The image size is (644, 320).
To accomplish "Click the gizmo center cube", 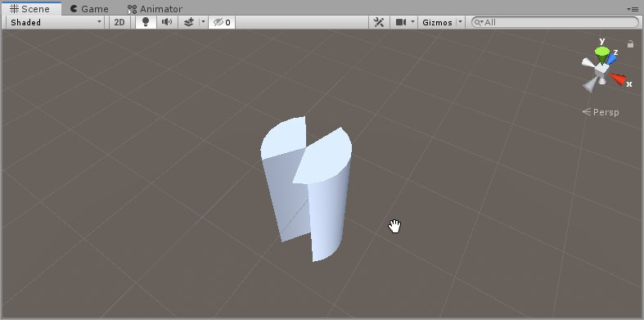I will [601, 70].
